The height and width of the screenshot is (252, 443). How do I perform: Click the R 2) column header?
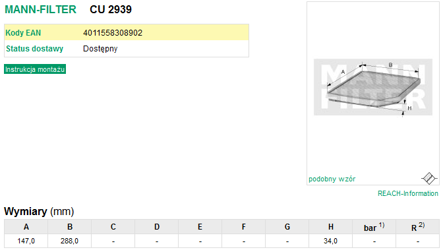tap(418, 227)
